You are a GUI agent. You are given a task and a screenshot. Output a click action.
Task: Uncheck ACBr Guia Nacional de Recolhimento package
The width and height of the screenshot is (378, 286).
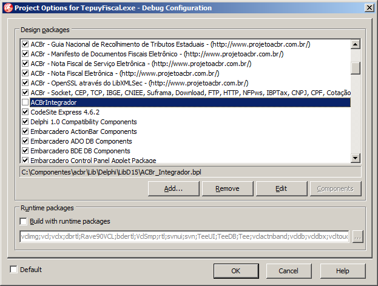25,44
